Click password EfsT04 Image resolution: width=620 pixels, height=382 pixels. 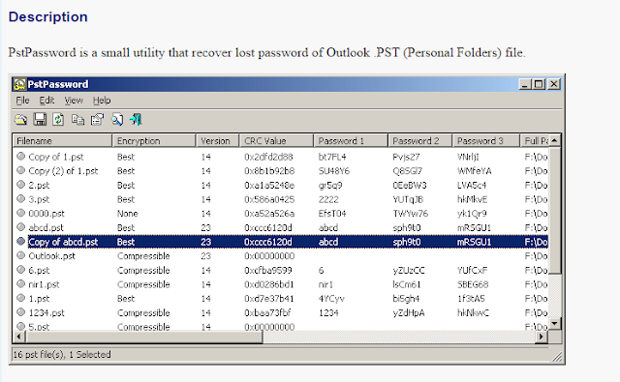[332, 214]
